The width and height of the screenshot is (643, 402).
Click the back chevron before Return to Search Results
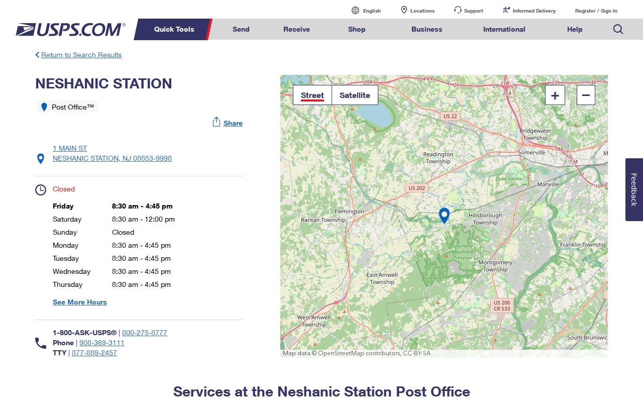(37, 55)
